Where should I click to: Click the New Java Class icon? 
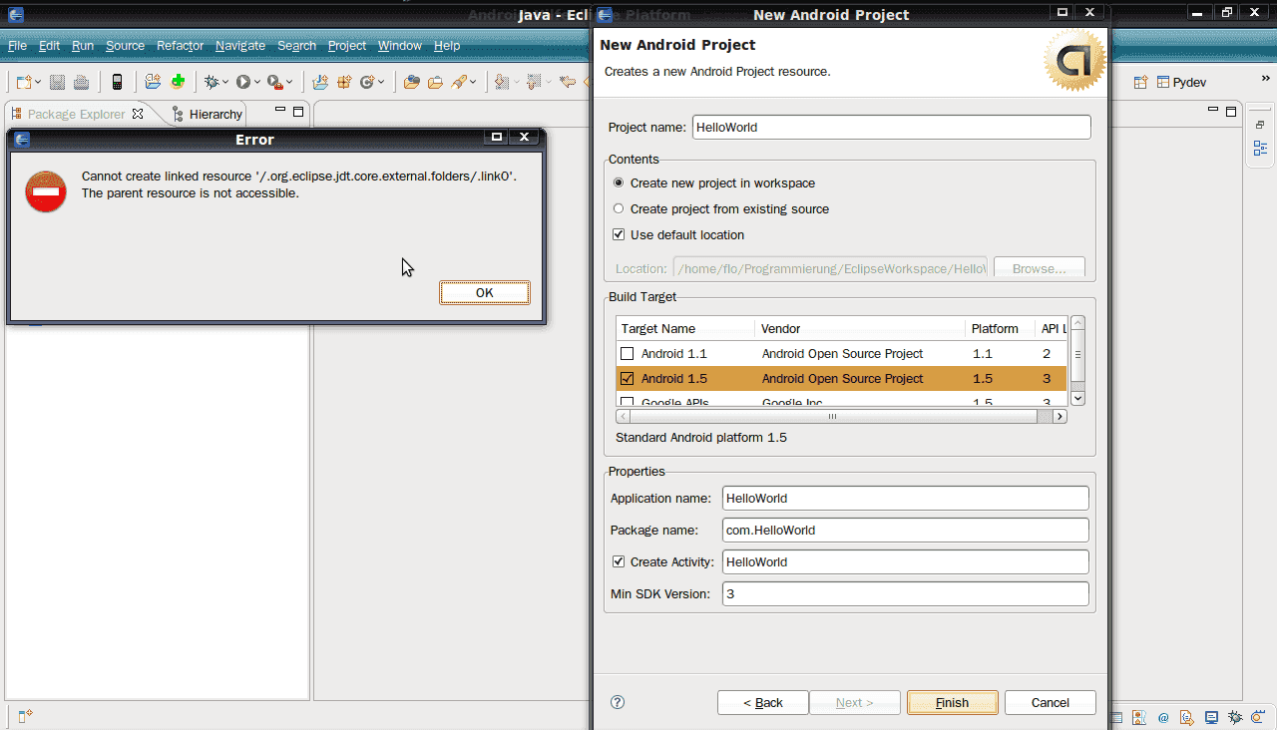366,82
